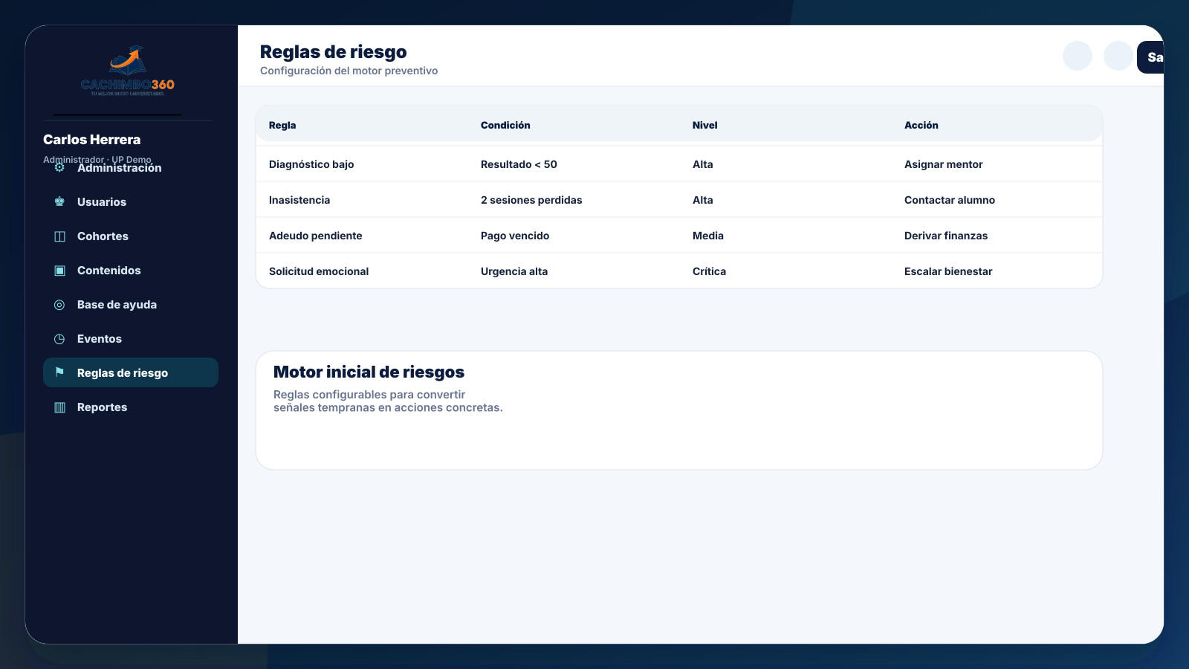Image resolution: width=1189 pixels, height=669 pixels.
Task: Select the Diagnóstico bajo rule row
Action: coord(679,164)
